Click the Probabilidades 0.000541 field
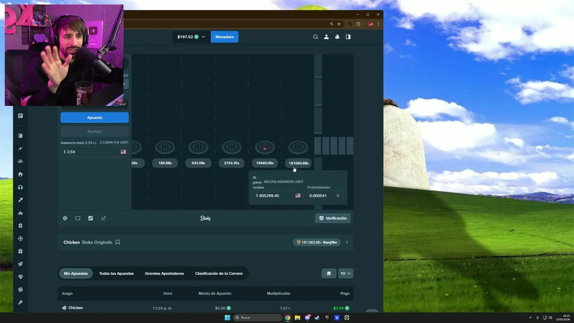The height and width of the screenshot is (323, 574). (325, 196)
